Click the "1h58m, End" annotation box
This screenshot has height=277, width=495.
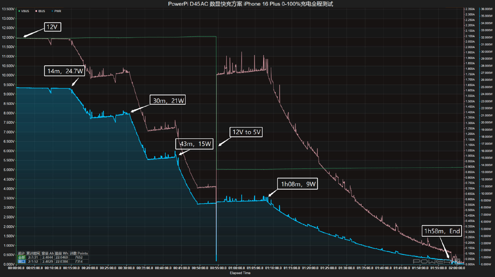pyautogui.click(x=442, y=231)
